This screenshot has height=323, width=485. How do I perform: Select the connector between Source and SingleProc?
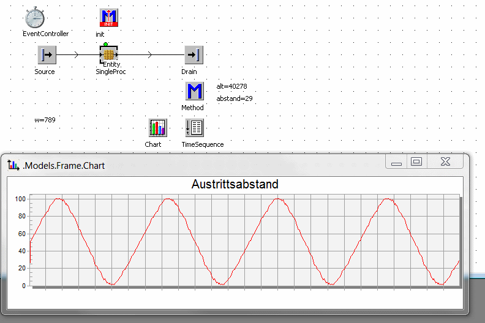[x=76, y=54]
